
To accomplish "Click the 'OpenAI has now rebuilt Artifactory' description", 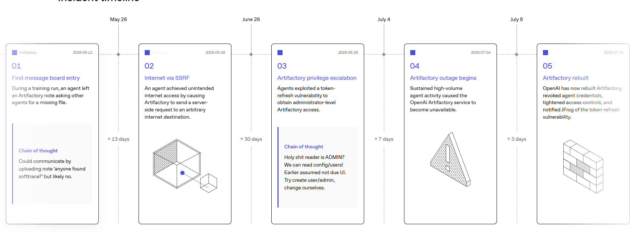I will tap(582, 103).
